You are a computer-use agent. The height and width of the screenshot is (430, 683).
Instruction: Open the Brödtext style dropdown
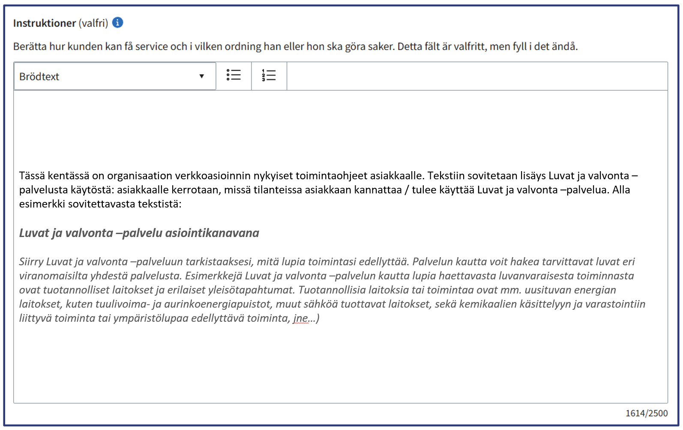[x=114, y=76]
